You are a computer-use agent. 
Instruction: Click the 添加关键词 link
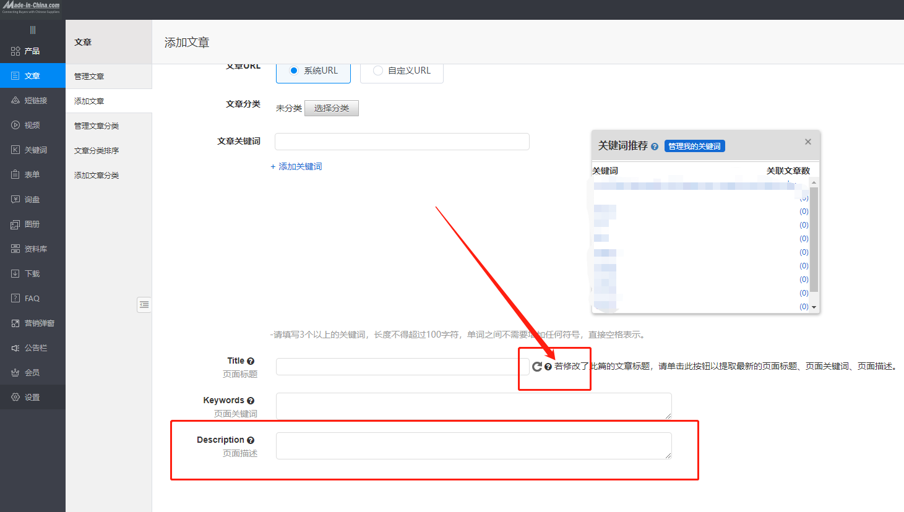pos(296,166)
